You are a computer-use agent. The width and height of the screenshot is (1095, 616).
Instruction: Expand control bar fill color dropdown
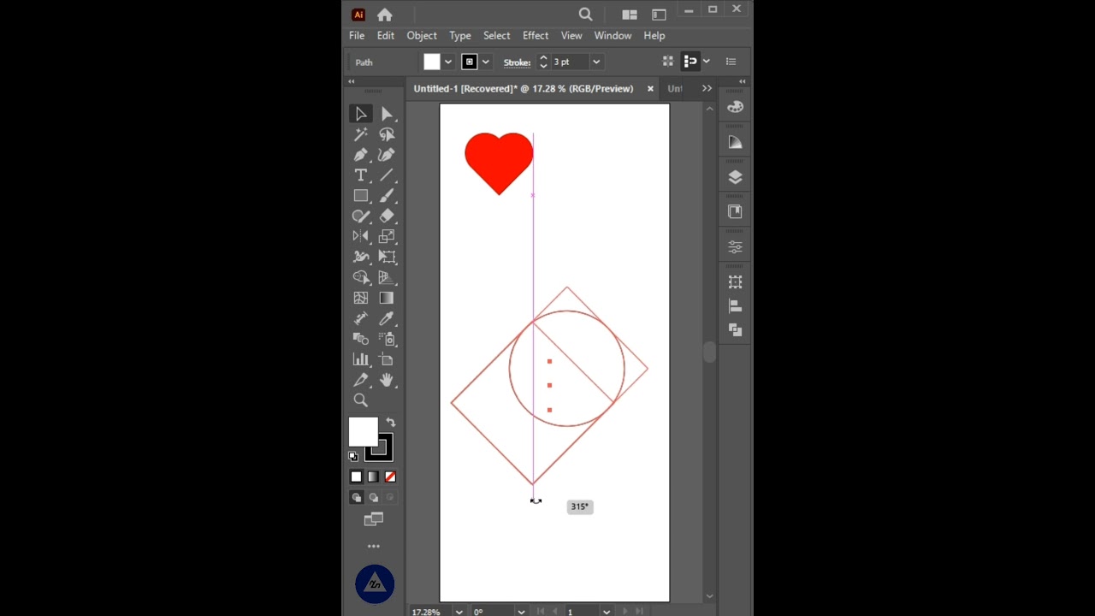447,62
